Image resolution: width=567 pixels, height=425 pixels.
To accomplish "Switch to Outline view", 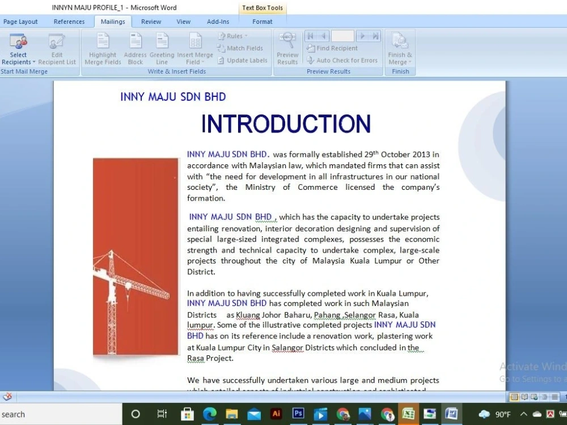I will [544, 397].
